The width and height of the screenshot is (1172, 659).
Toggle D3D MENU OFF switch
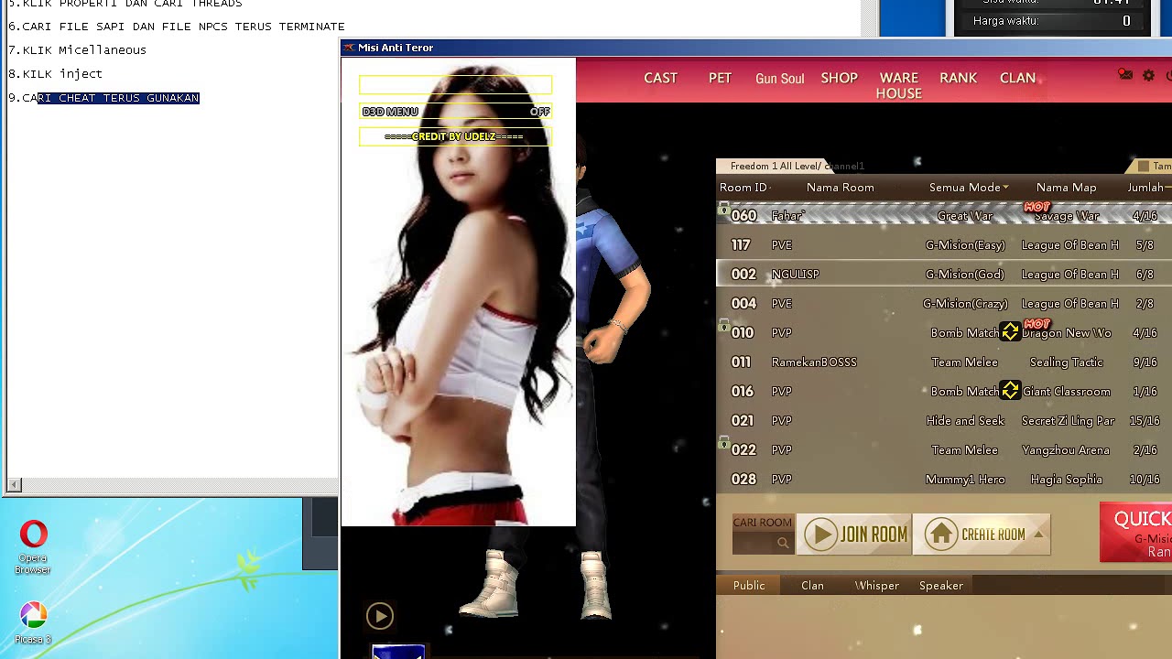[x=539, y=112]
